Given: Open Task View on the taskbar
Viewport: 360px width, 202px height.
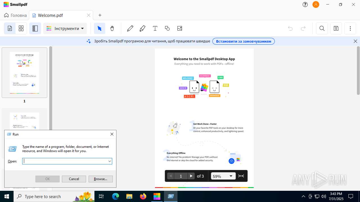Looking at the screenshot, I should click(102, 196).
